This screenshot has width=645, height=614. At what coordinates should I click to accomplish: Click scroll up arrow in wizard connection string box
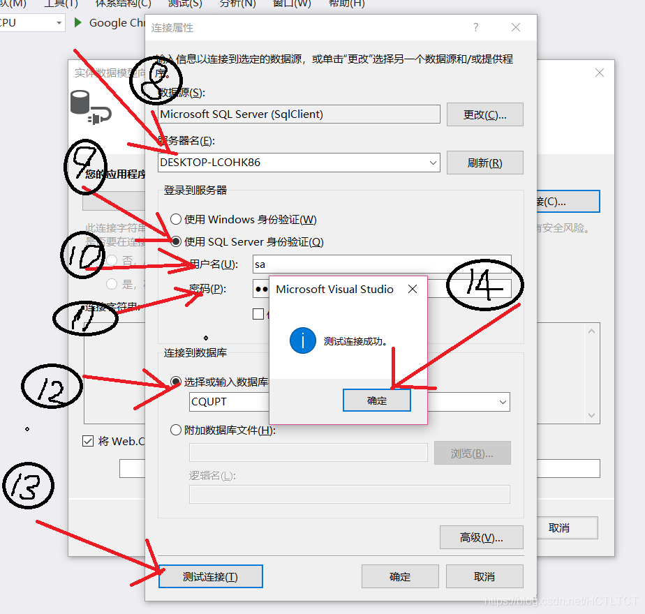(591, 331)
